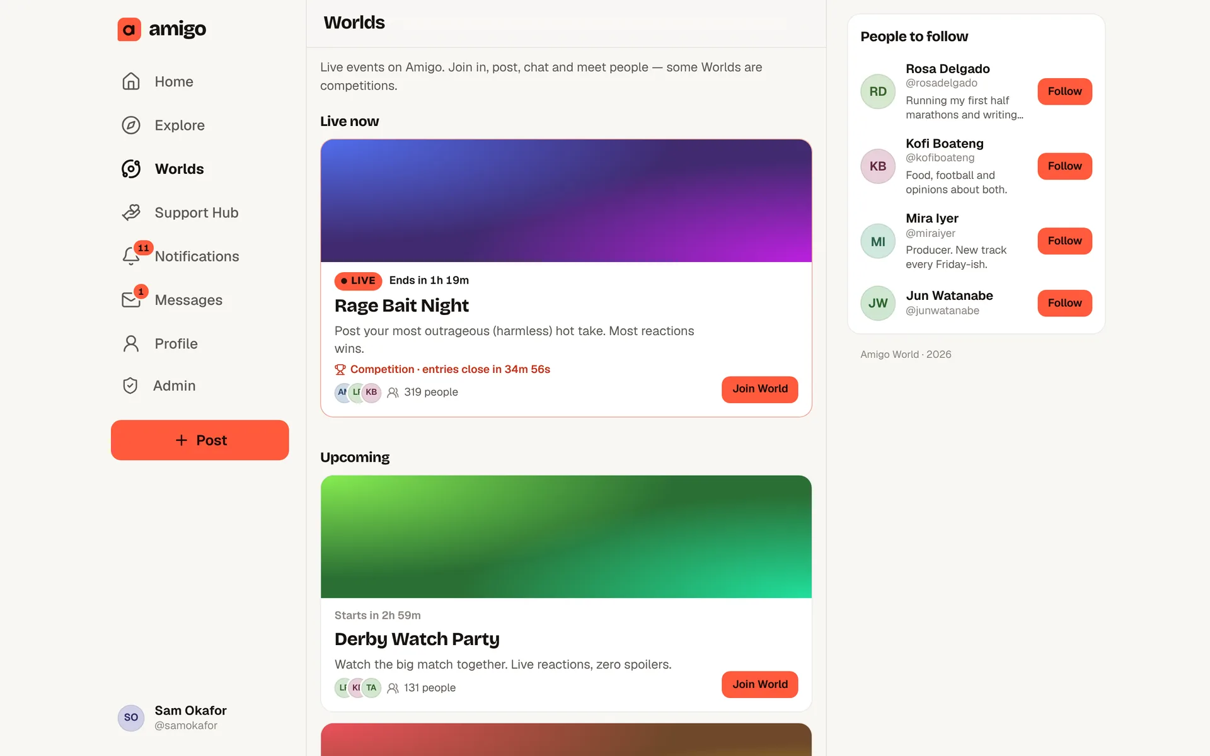Follow Jun Watanabe
Image resolution: width=1210 pixels, height=756 pixels.
coord(1064,303)
